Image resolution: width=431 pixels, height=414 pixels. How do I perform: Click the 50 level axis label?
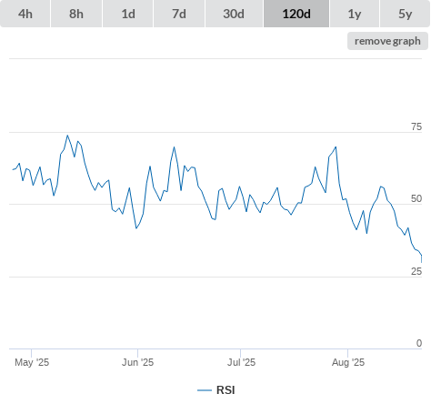click(416, 198)
